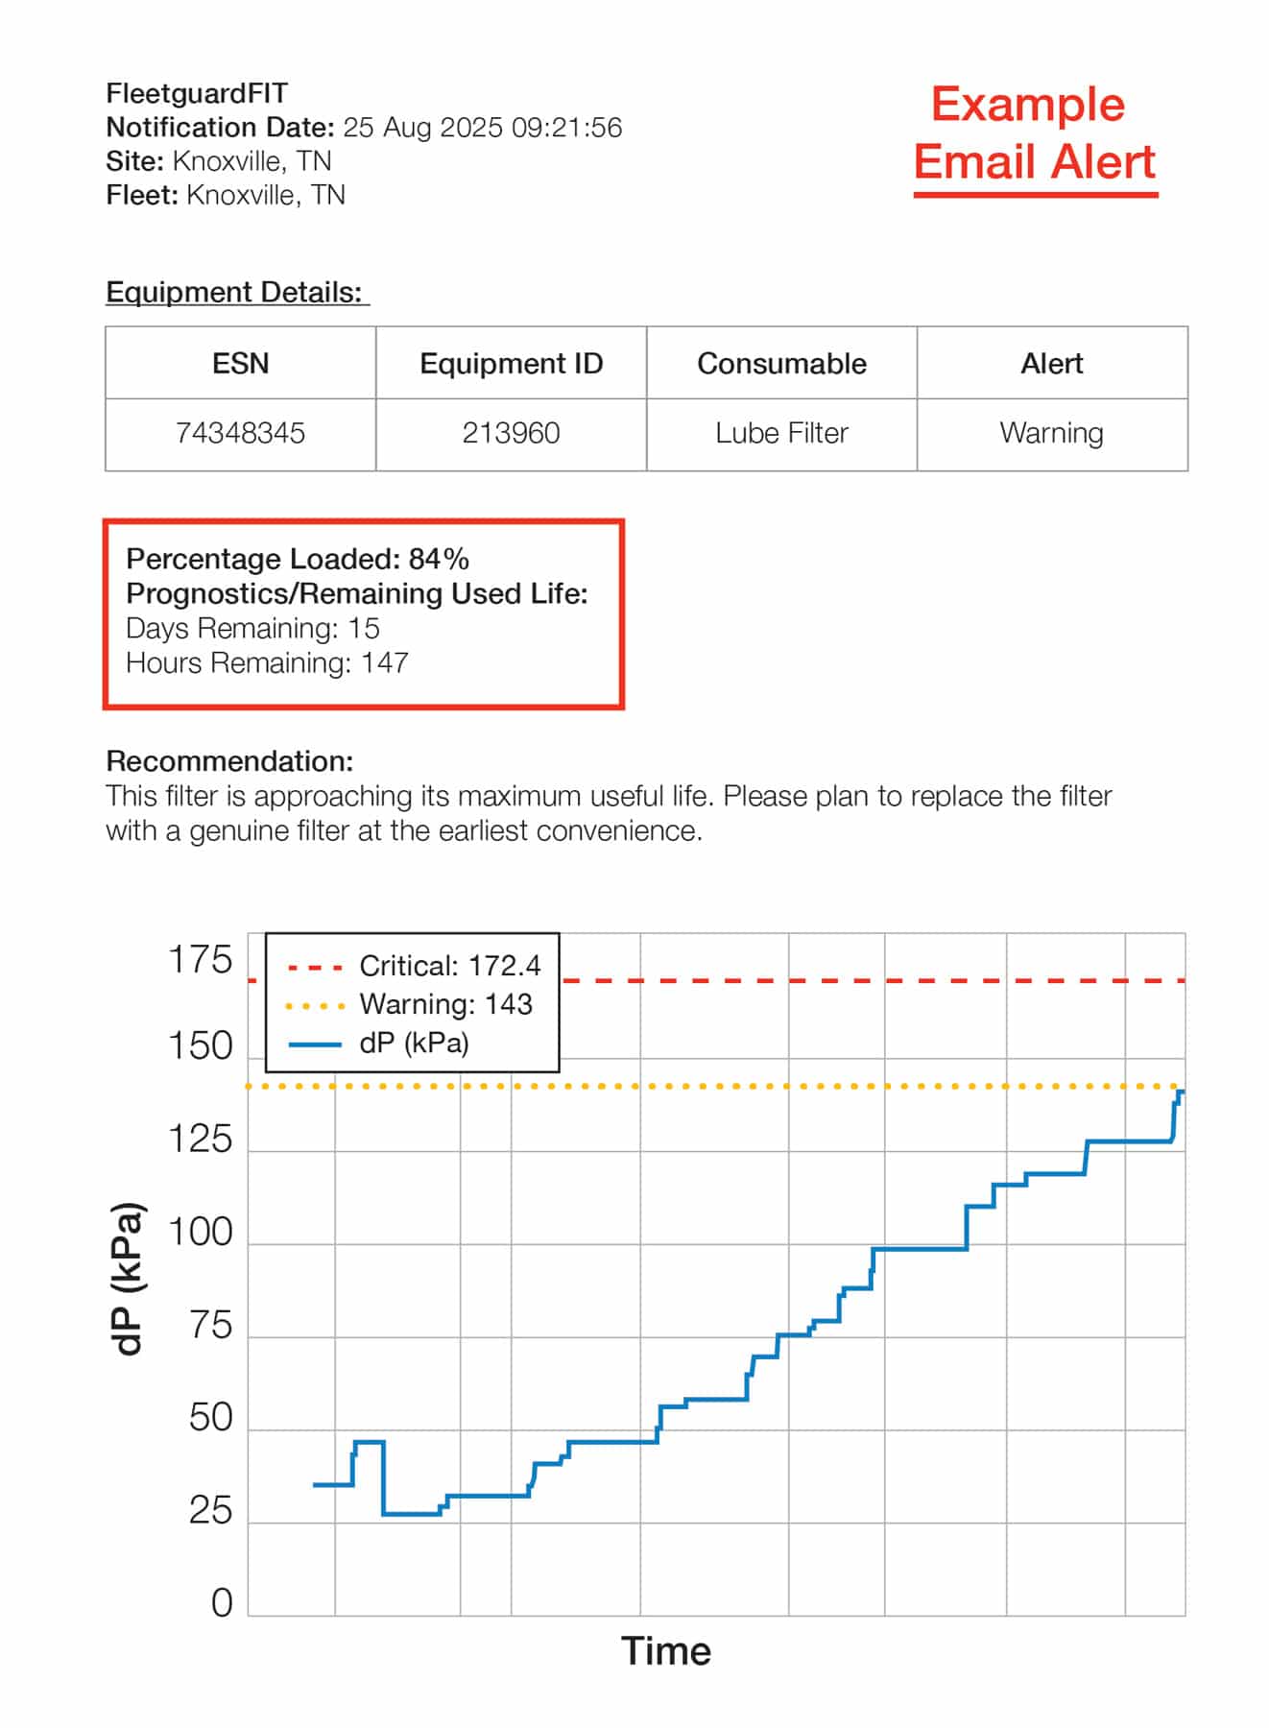Click the Recommendation heading
This screenshot has width=1269, height=1728.
[229, 760]
